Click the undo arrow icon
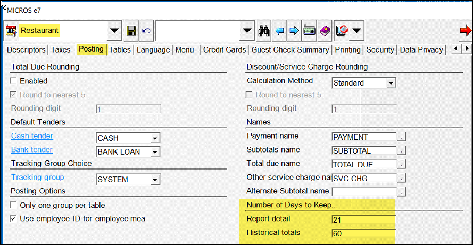The image size is (473, 245). click(146, 31)
